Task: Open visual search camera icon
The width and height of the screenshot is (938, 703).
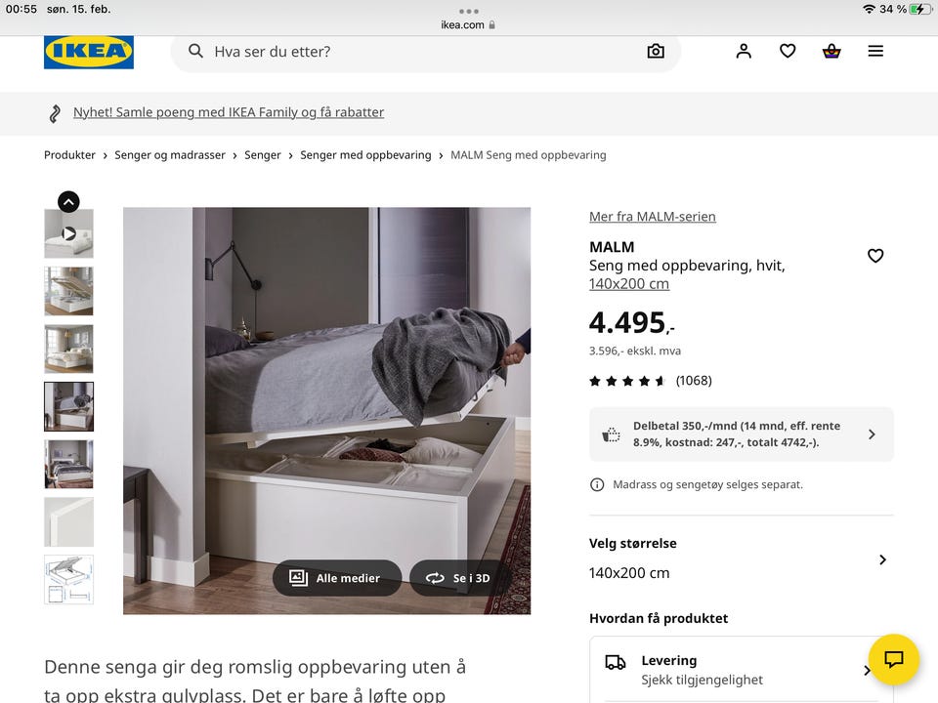Action: pyautogui.click(x=656, y=52)
